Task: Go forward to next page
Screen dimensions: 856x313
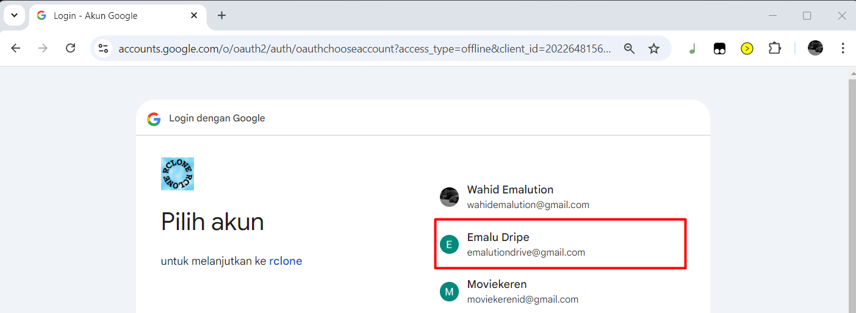Action: (x=43, y=48)
